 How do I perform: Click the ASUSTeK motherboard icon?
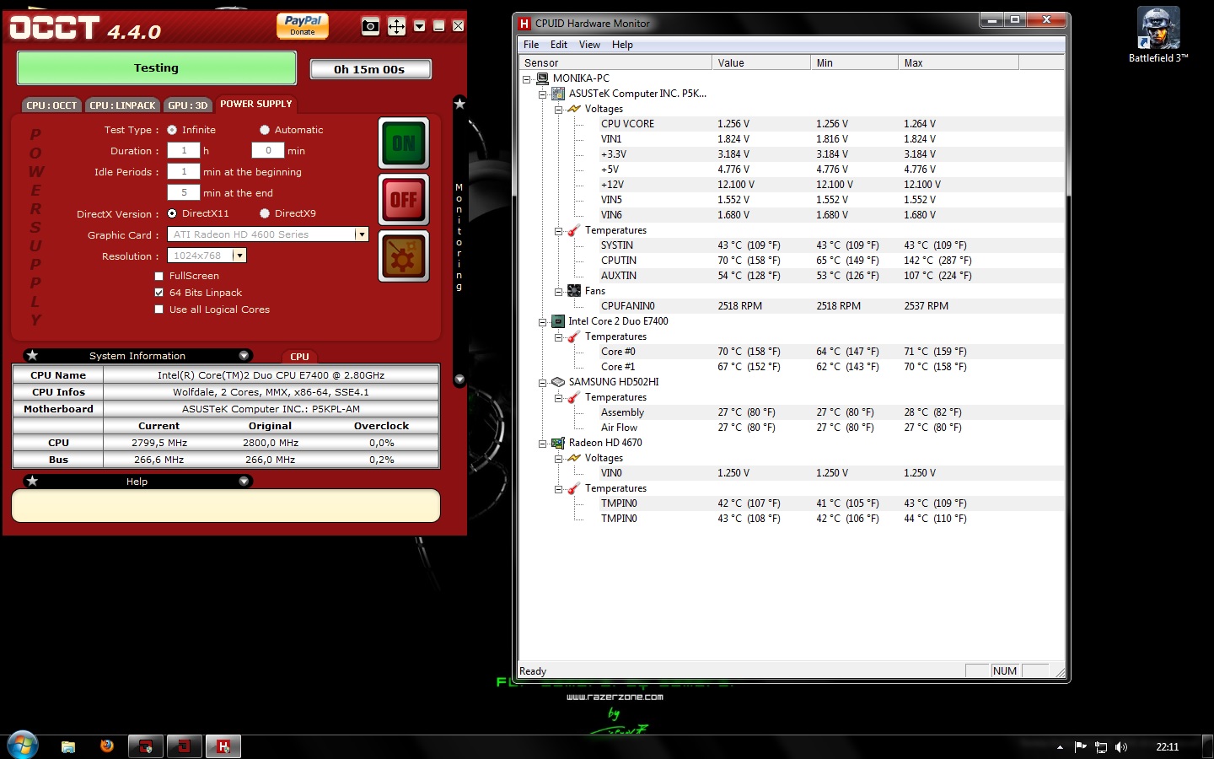[x=558, y=94]
